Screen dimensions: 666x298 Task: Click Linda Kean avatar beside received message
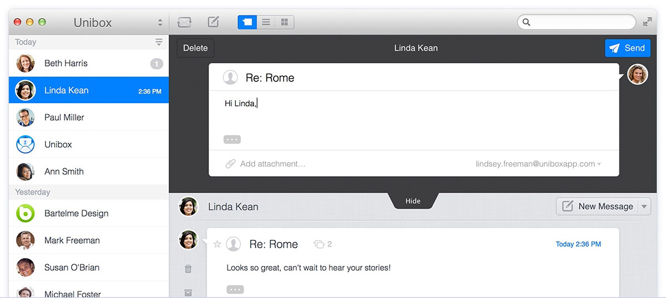coord(189,240)
